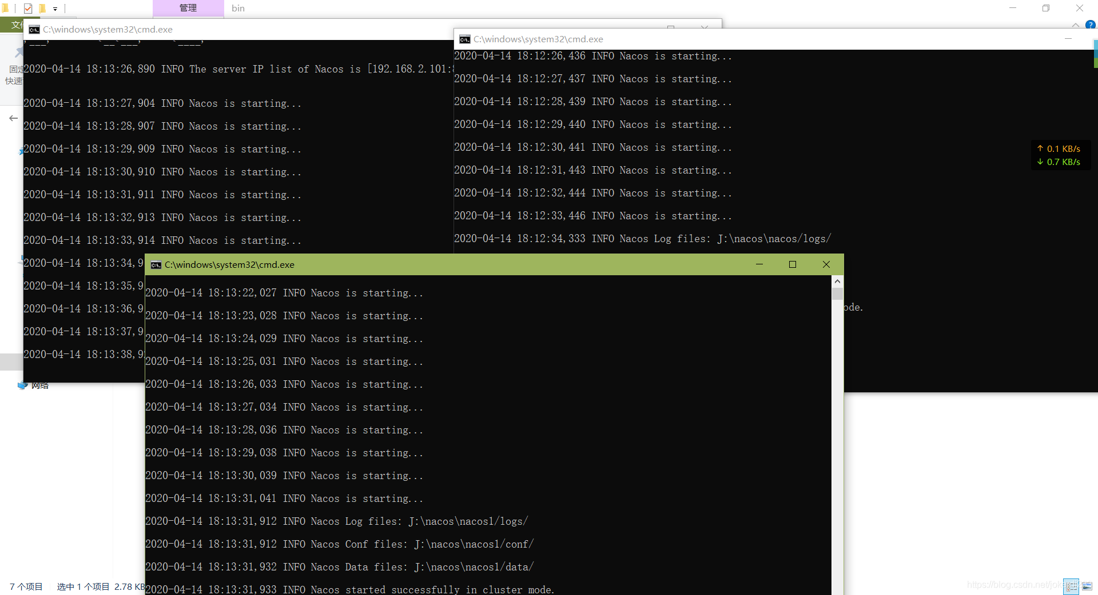This screenshot has height=595, width=1098.
Task: Click the 18:13:33,914 log line in left window
Action: pos(162,240)
